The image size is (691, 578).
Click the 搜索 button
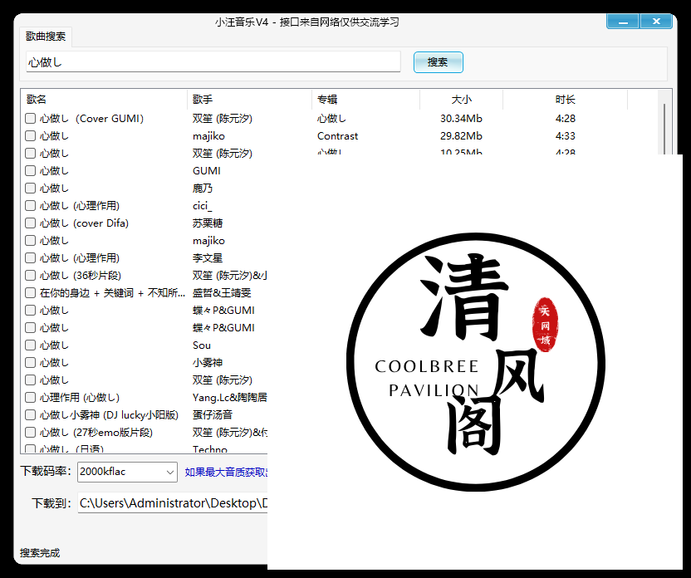438,62
